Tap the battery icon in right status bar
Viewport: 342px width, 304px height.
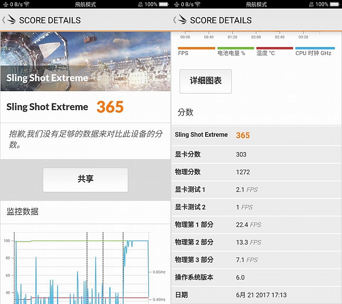[x=335, y=4]
